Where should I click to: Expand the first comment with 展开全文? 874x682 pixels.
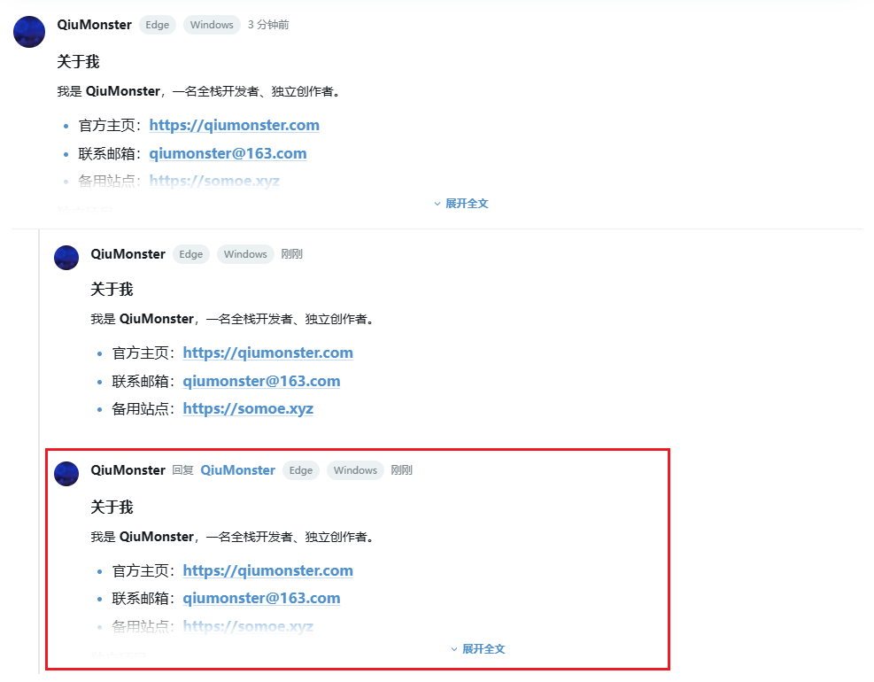click(461, 204)
